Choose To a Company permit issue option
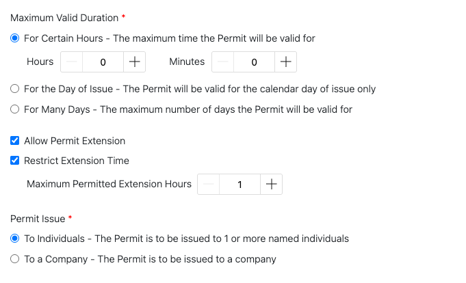The height and width of the screenshot is (283, 466). (15, 259)
